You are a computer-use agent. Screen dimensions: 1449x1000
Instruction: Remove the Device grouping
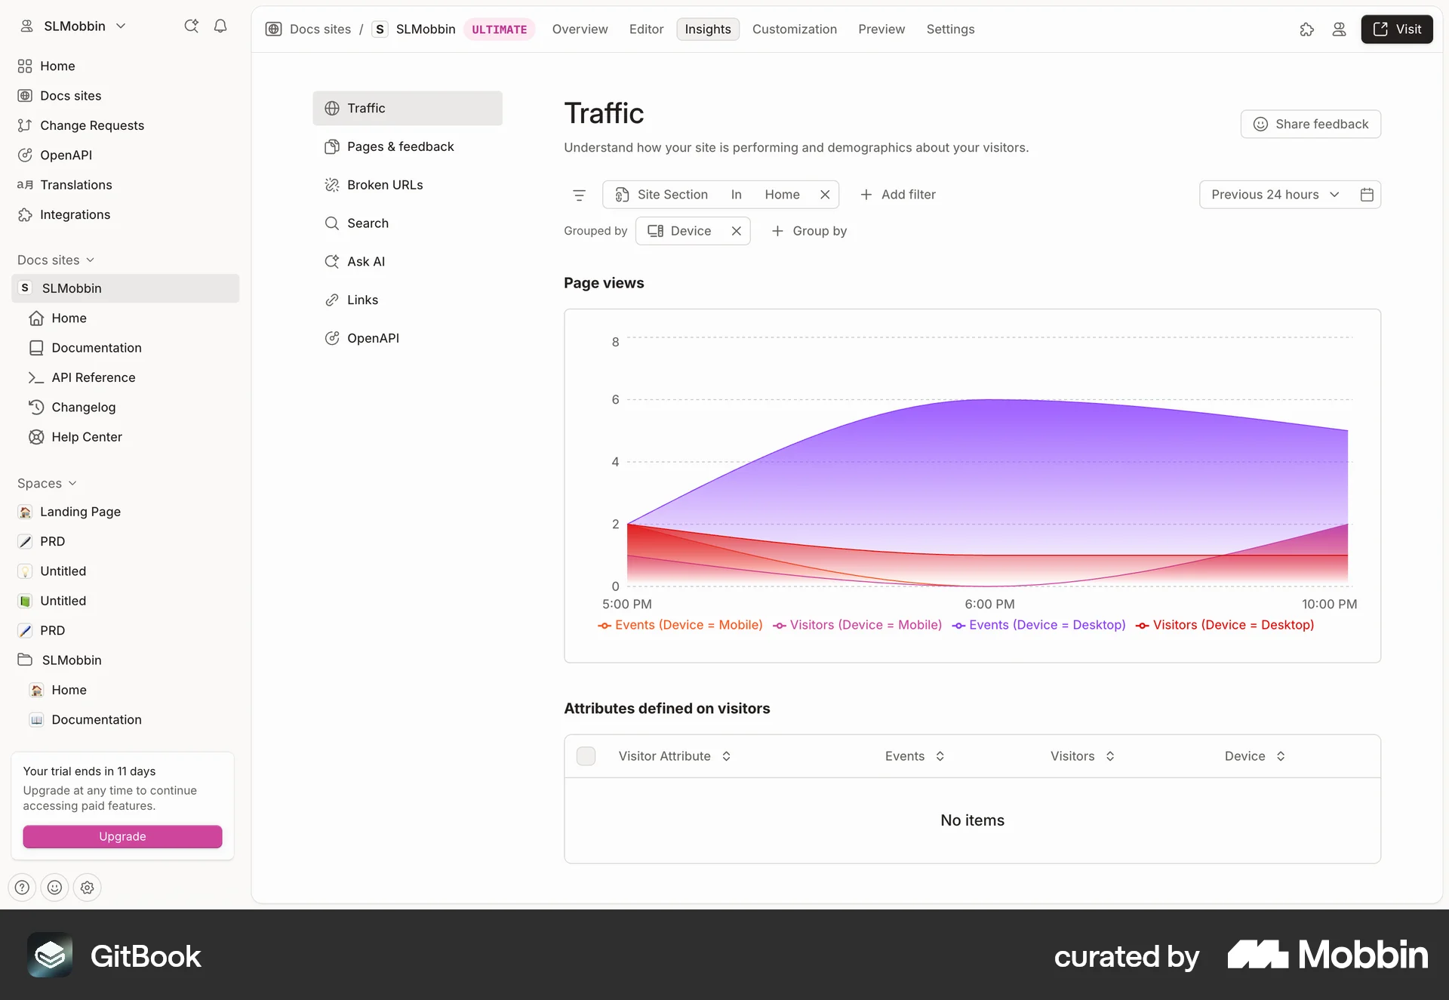pyautogui.click(x=737, y=231)
